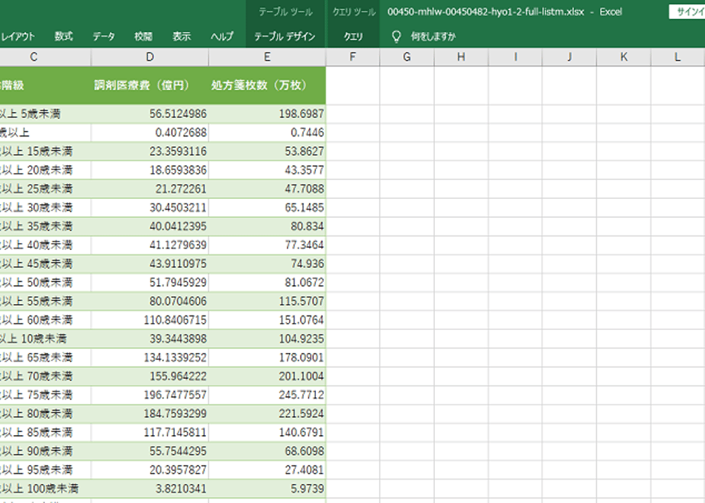Image resolution: width=705 pixels, height=503 pixels.
Task: Select cell with value 3.8210341
Action: coord(150,489)
